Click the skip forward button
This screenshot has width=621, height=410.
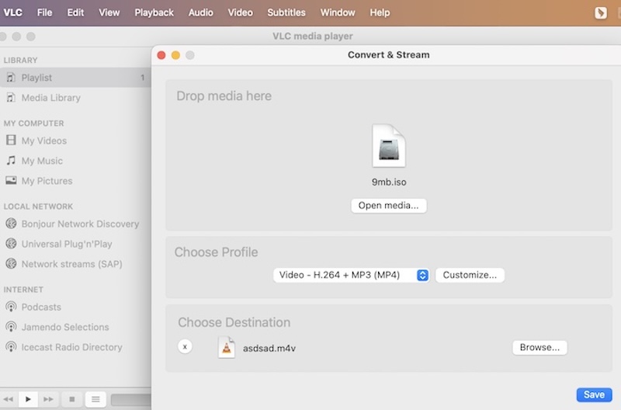(x=49, y=399)
